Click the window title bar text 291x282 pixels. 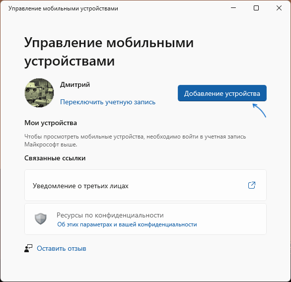(x=63, y=8)
